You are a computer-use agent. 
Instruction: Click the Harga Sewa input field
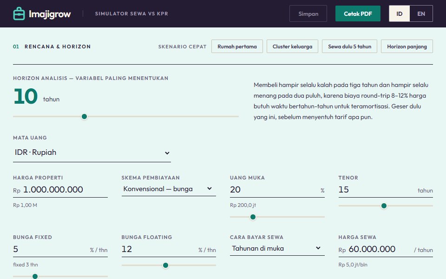pos(386,249)
